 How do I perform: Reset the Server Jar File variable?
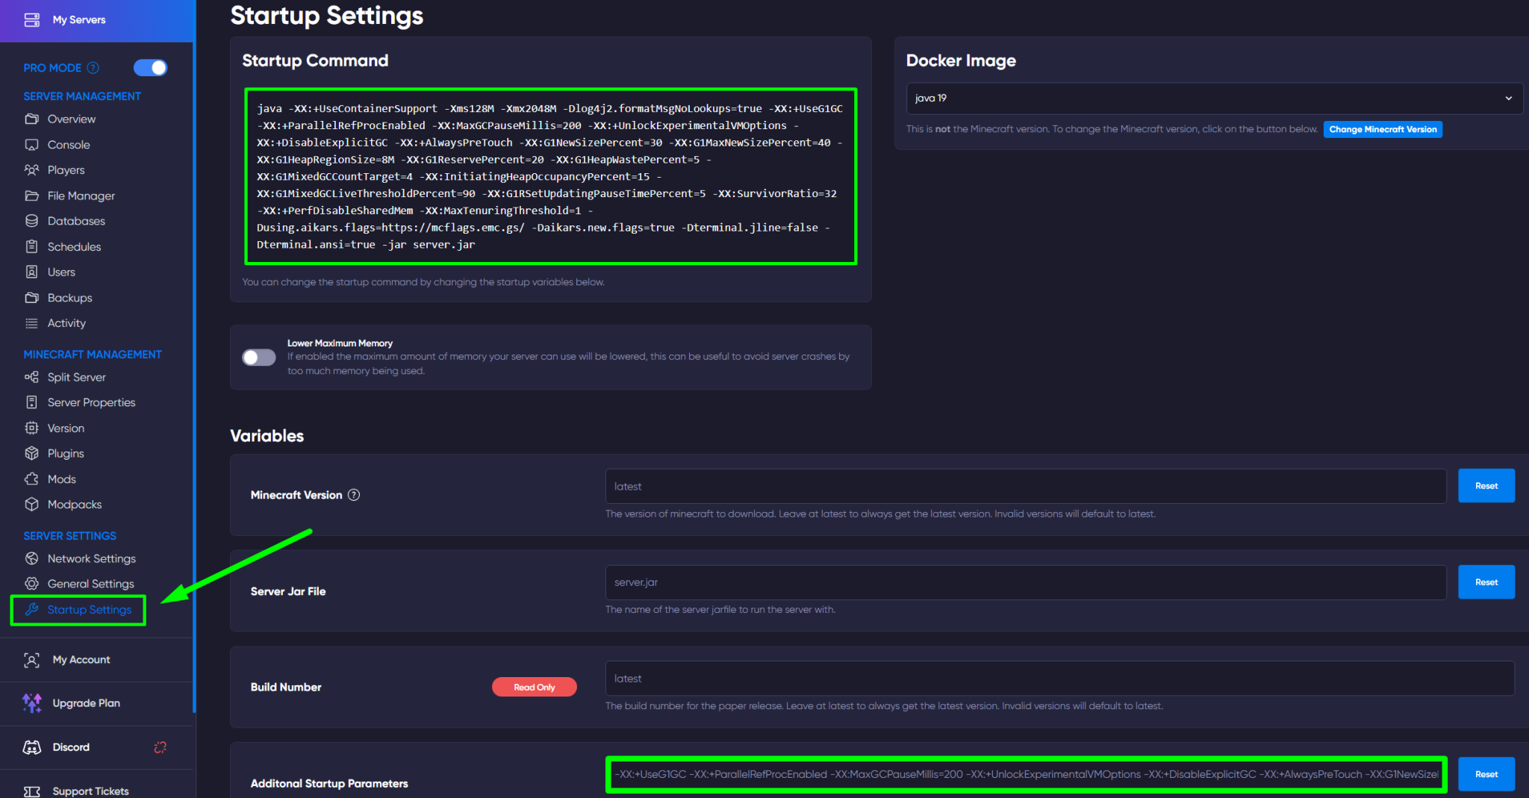coord(1486,582)
